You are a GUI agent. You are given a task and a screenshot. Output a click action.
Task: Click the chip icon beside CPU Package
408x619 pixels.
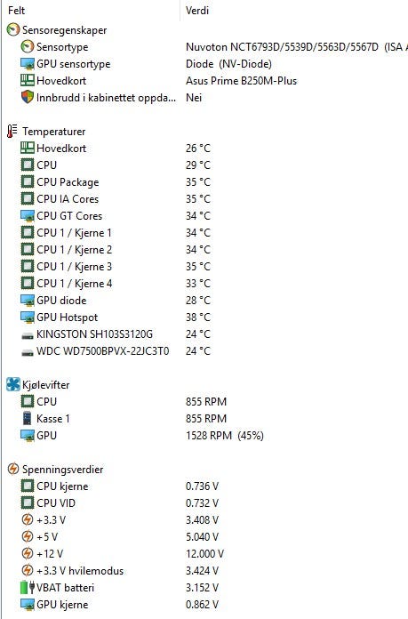pos(28,182)
